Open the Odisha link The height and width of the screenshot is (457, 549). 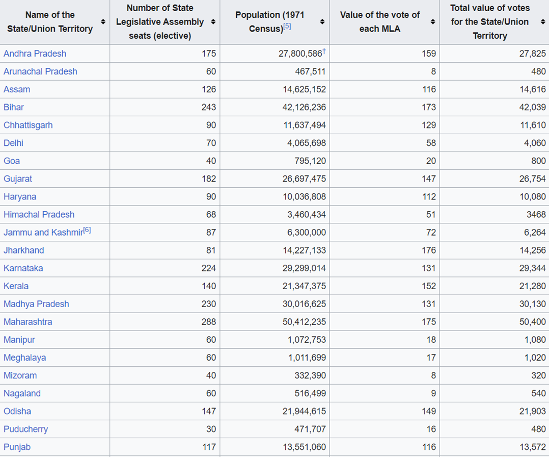pyautogui.click(x=17, y=412)
